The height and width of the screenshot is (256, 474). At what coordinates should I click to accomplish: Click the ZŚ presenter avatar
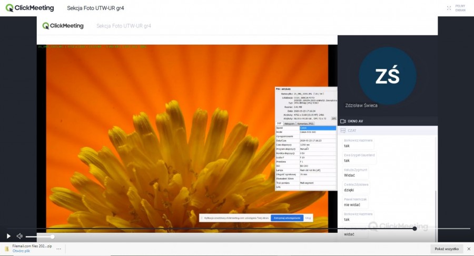click(387, 76)
